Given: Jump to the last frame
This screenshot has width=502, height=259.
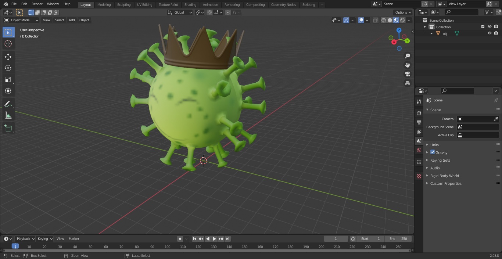Looking at the screenshot, I should coord(227,239).
